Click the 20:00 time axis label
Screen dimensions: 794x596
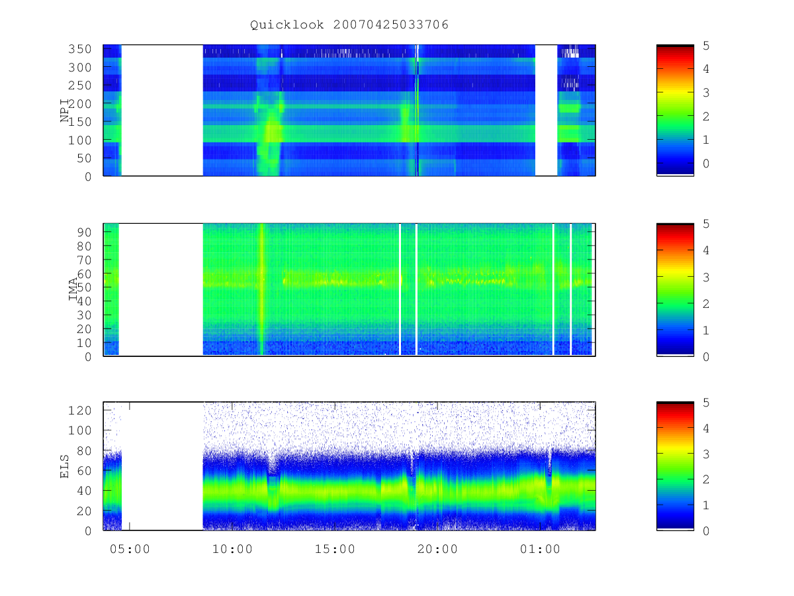tap(437, 549)
